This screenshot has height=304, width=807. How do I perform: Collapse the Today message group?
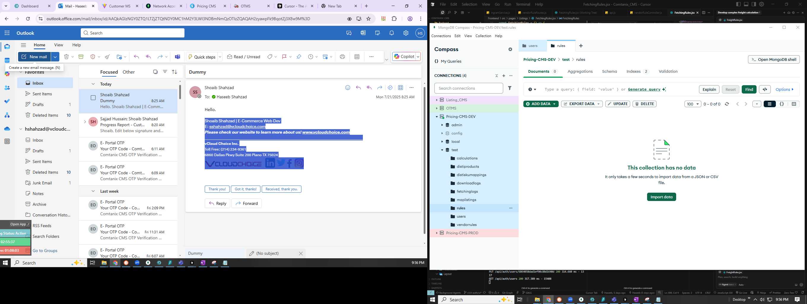tap(93, 84)
